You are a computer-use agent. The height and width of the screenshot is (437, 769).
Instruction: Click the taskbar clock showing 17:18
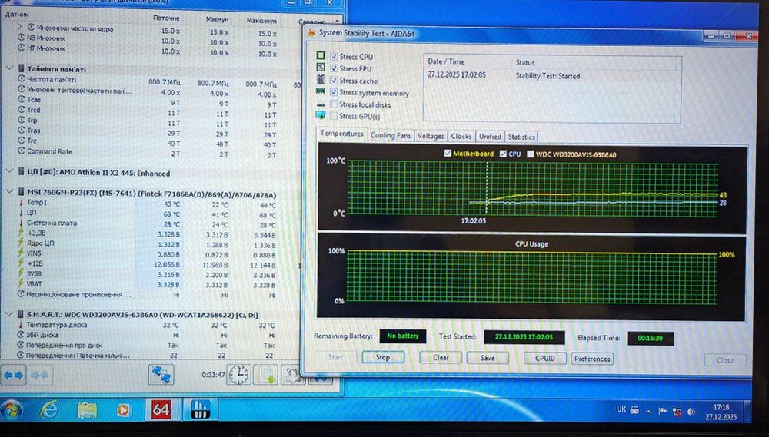(x=721, y=412)
